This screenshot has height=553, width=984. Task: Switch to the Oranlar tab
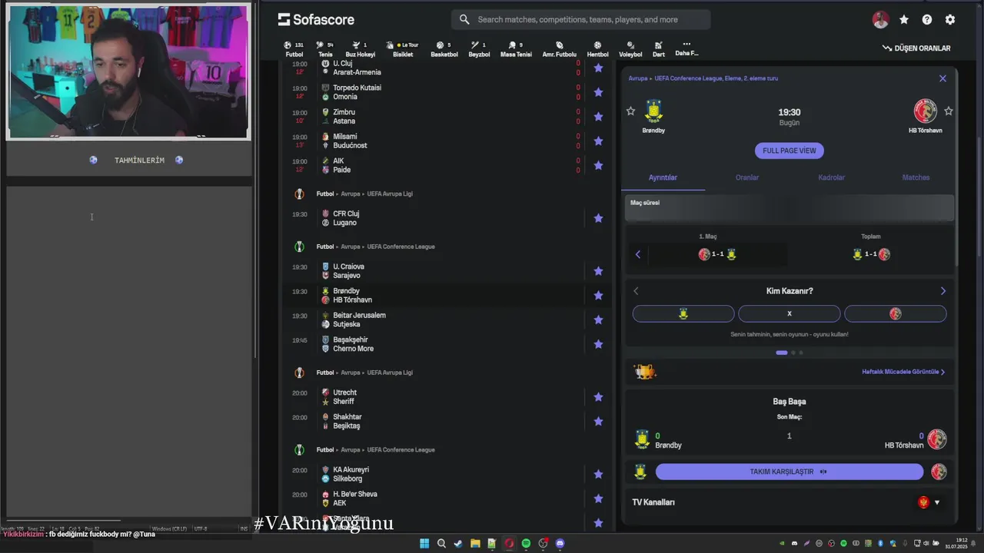tap(747, 177)
